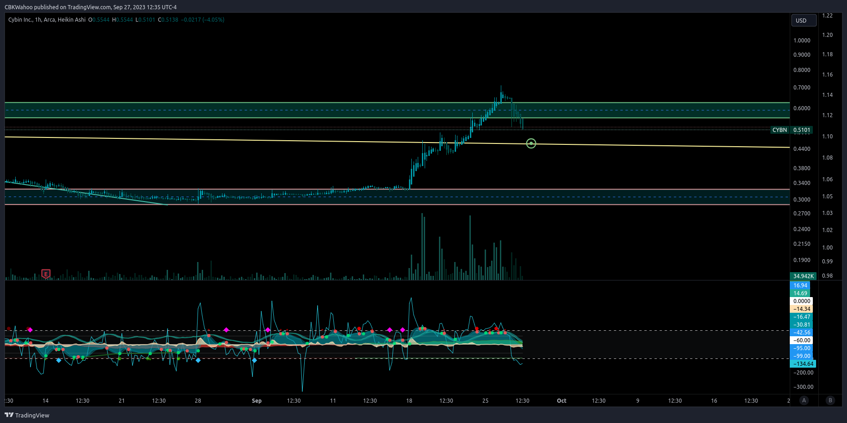Click the 0.3800 price axis label

coord(802,168)
